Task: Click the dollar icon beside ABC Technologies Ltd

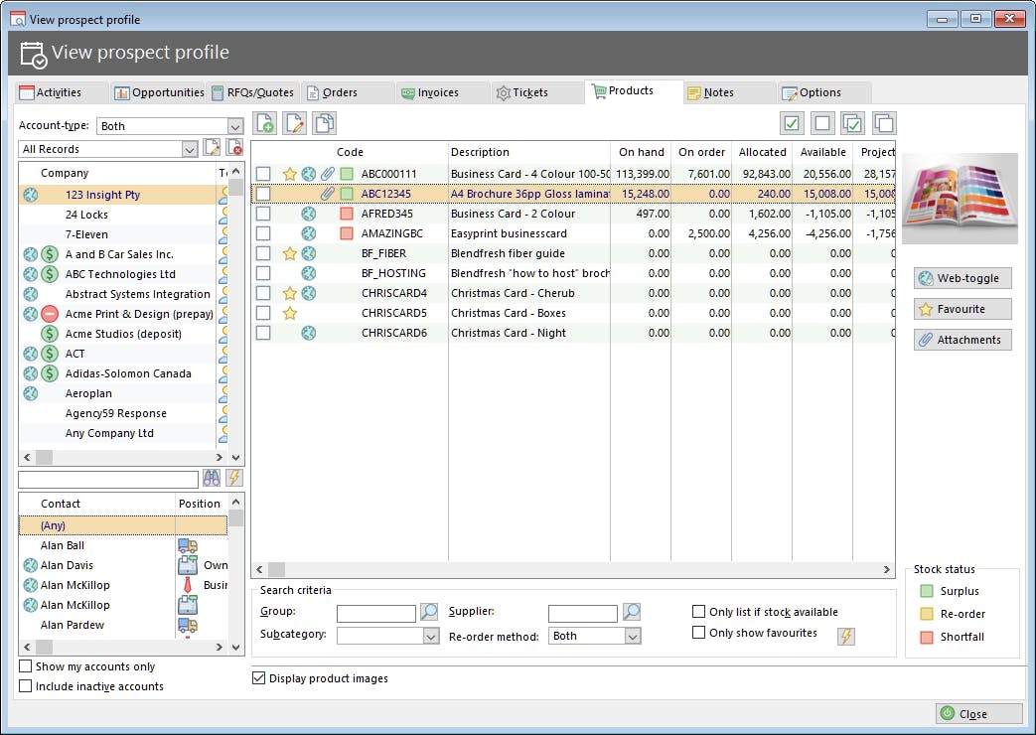Action: [x=50, y=274]
